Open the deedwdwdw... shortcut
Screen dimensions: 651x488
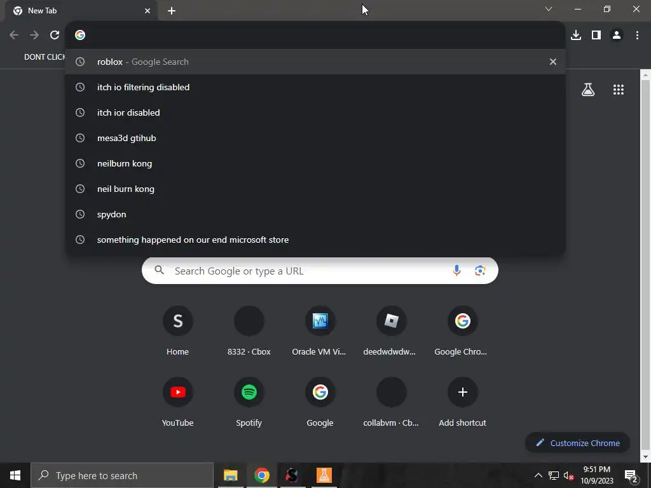click(x=391, y=331)
